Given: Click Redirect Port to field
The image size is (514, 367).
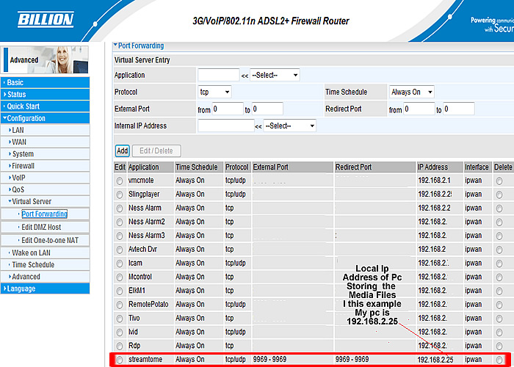Looking at the screenshot, I should 459,109.
